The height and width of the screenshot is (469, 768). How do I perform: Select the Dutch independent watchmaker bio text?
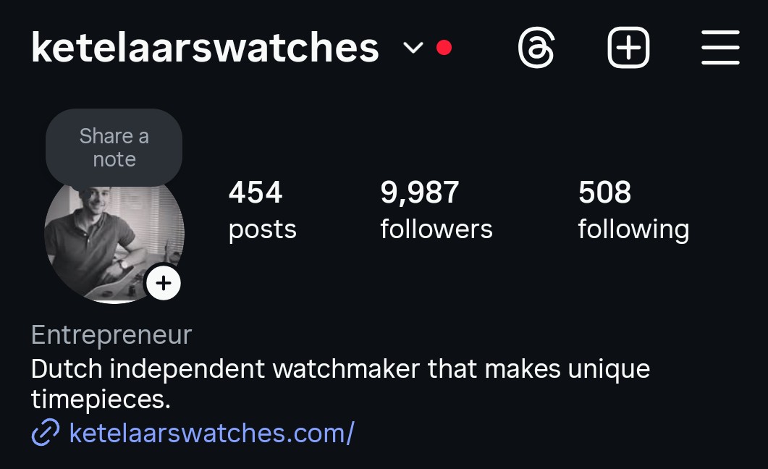point(340,384)
